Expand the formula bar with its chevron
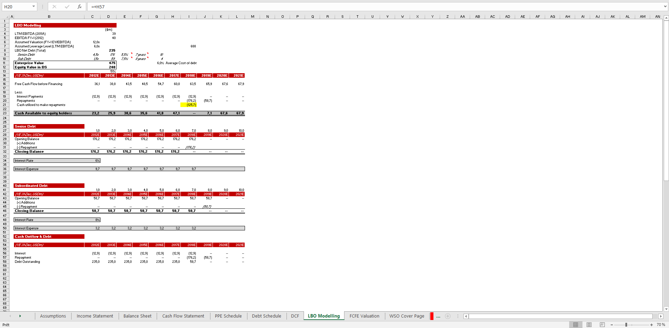The width and height of the screenshot is (669, 328). (x=665, y=6)
